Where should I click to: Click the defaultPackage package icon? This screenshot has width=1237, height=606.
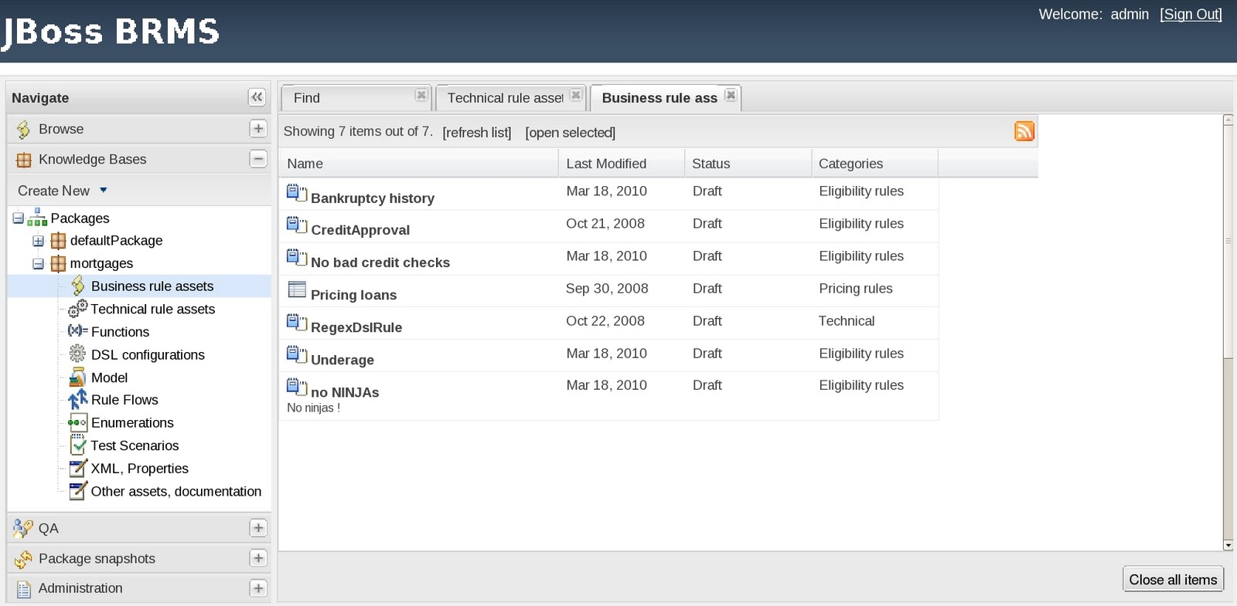(58, 241)
